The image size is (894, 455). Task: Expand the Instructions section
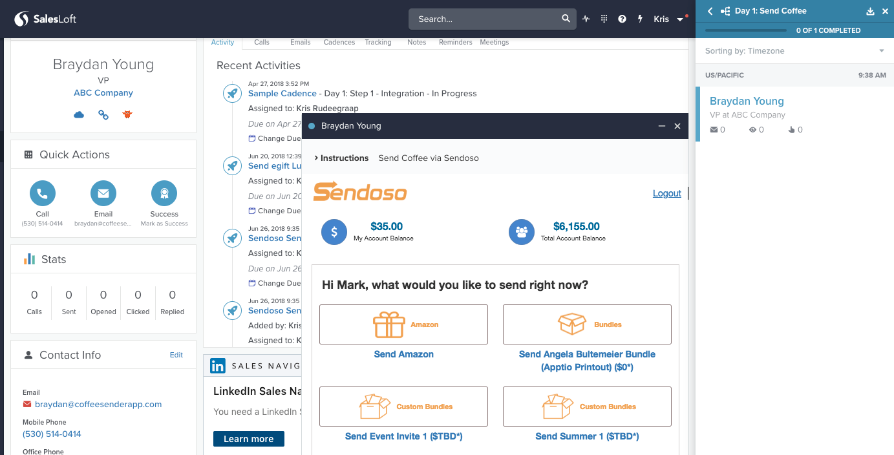pyautogui.click(x=341, y=158)
